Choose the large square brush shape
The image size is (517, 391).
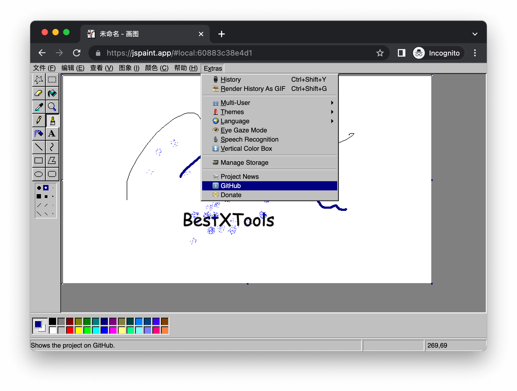point(39,197)
